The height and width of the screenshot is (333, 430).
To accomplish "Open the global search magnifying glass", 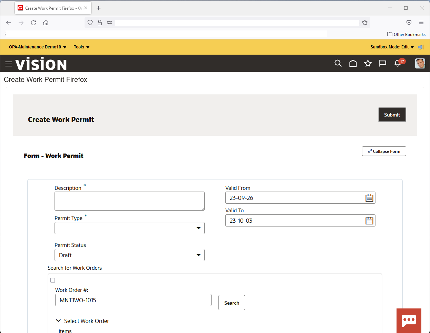I will tap(338, 63).
